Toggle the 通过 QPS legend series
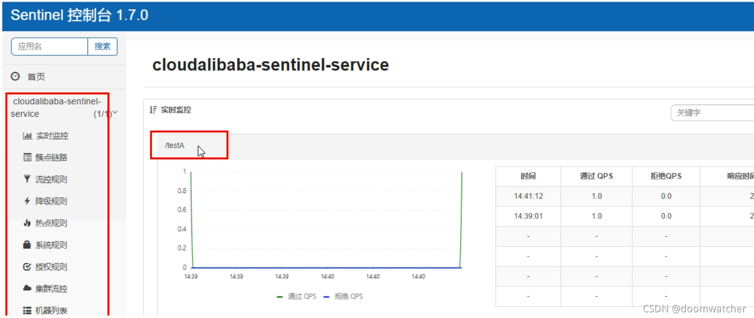Viewport: 754px width, 318px height. coord(297,296)
